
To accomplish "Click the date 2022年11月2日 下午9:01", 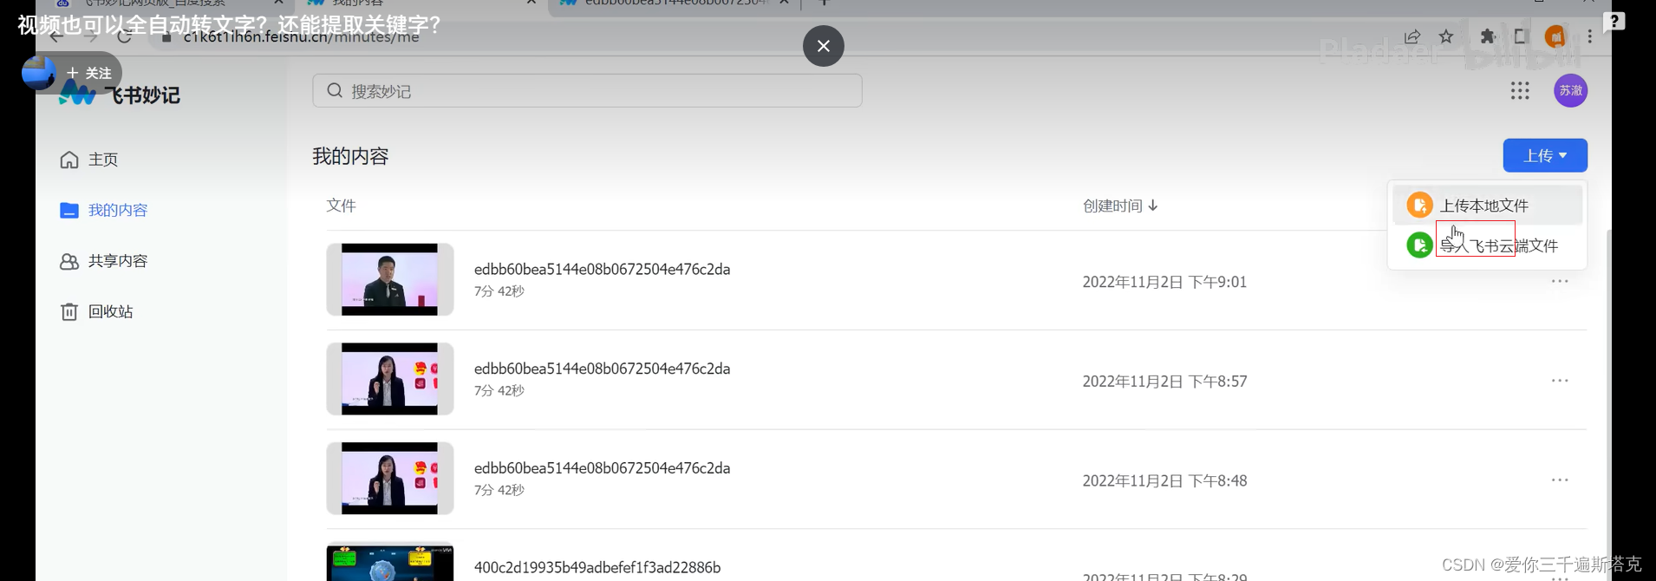I will click(1164, 282).
